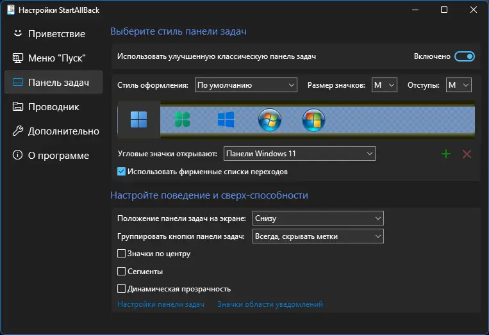Open the 'Размер значков' dropdown

click(385, 85)
